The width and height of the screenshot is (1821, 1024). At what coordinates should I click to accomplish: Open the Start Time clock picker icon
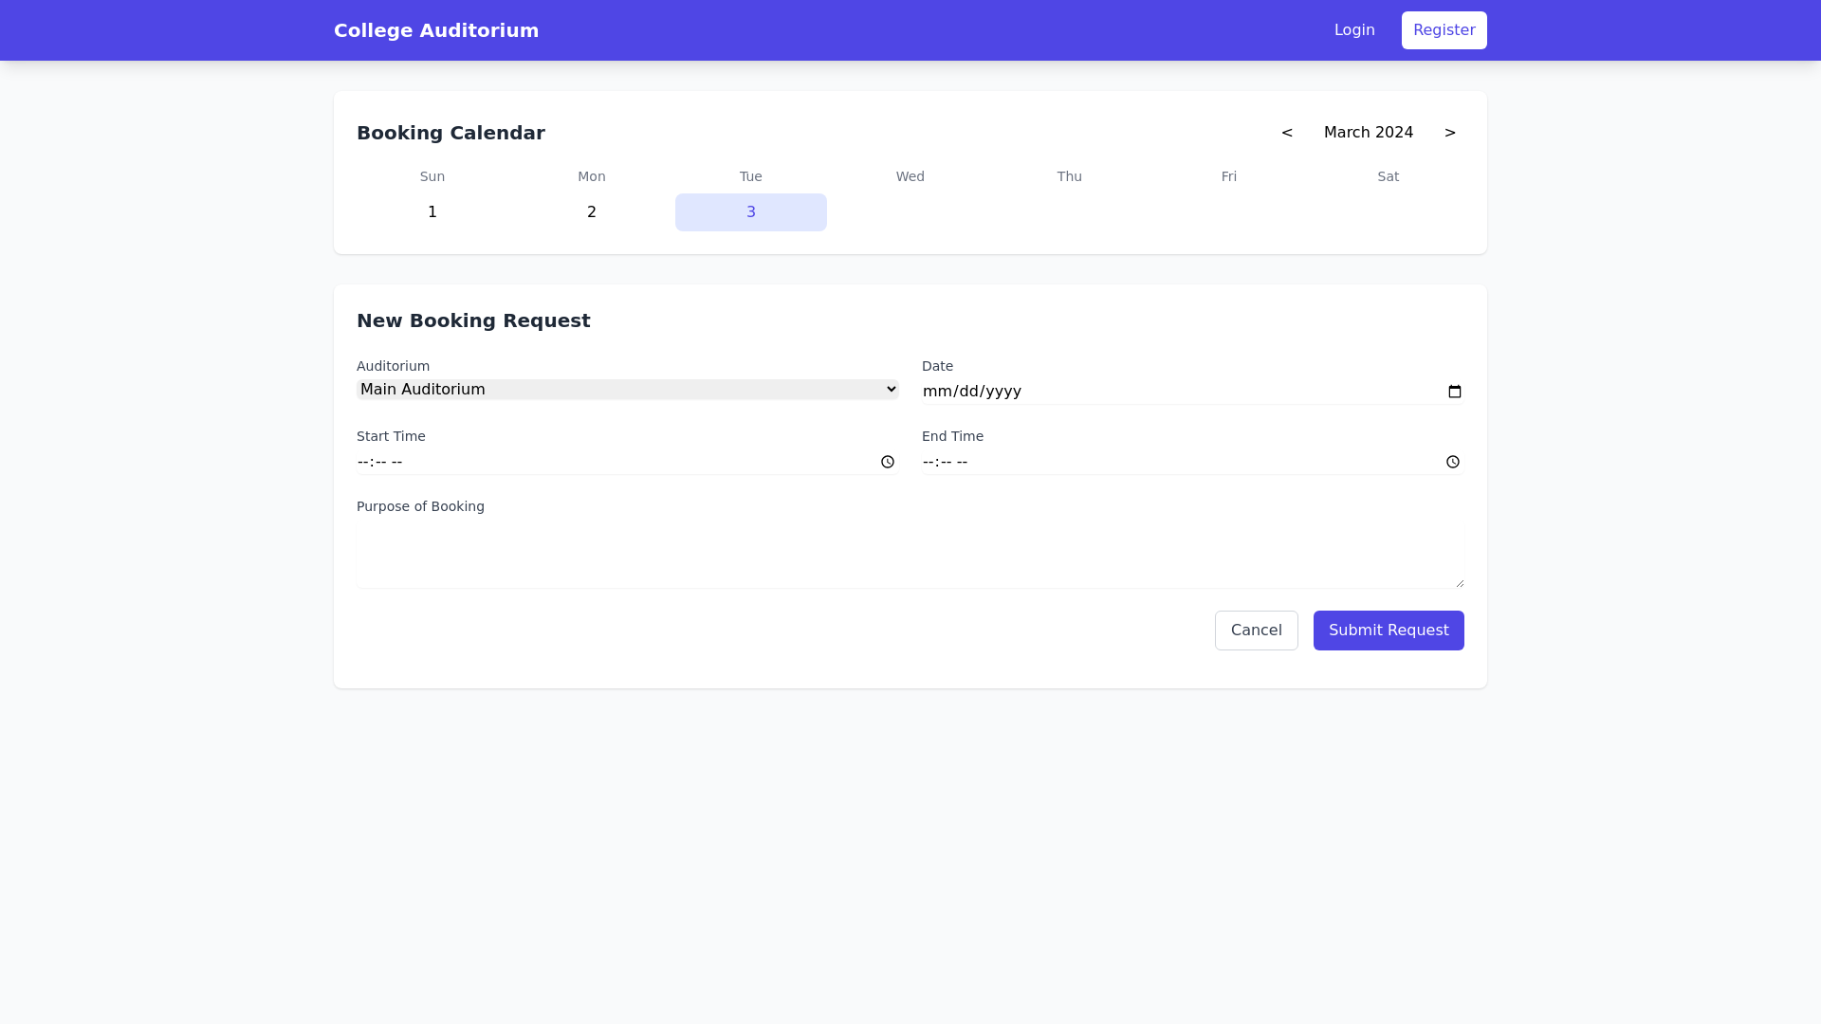pos(888,462)
